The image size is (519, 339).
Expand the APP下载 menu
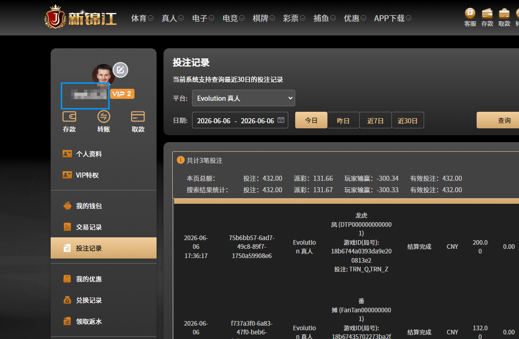coord(392,18)
